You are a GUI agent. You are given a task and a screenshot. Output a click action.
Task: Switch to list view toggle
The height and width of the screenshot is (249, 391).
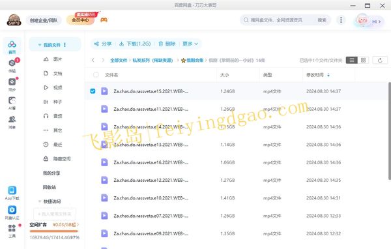pos(352,60)
